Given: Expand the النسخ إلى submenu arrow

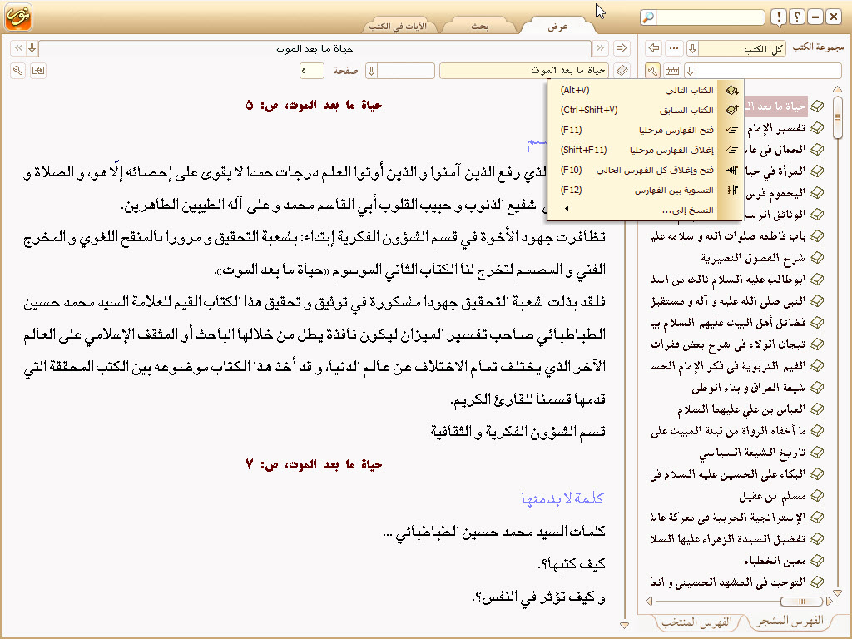Looking at the screenshot, I should pyautogui.click(x=567, y=209).
